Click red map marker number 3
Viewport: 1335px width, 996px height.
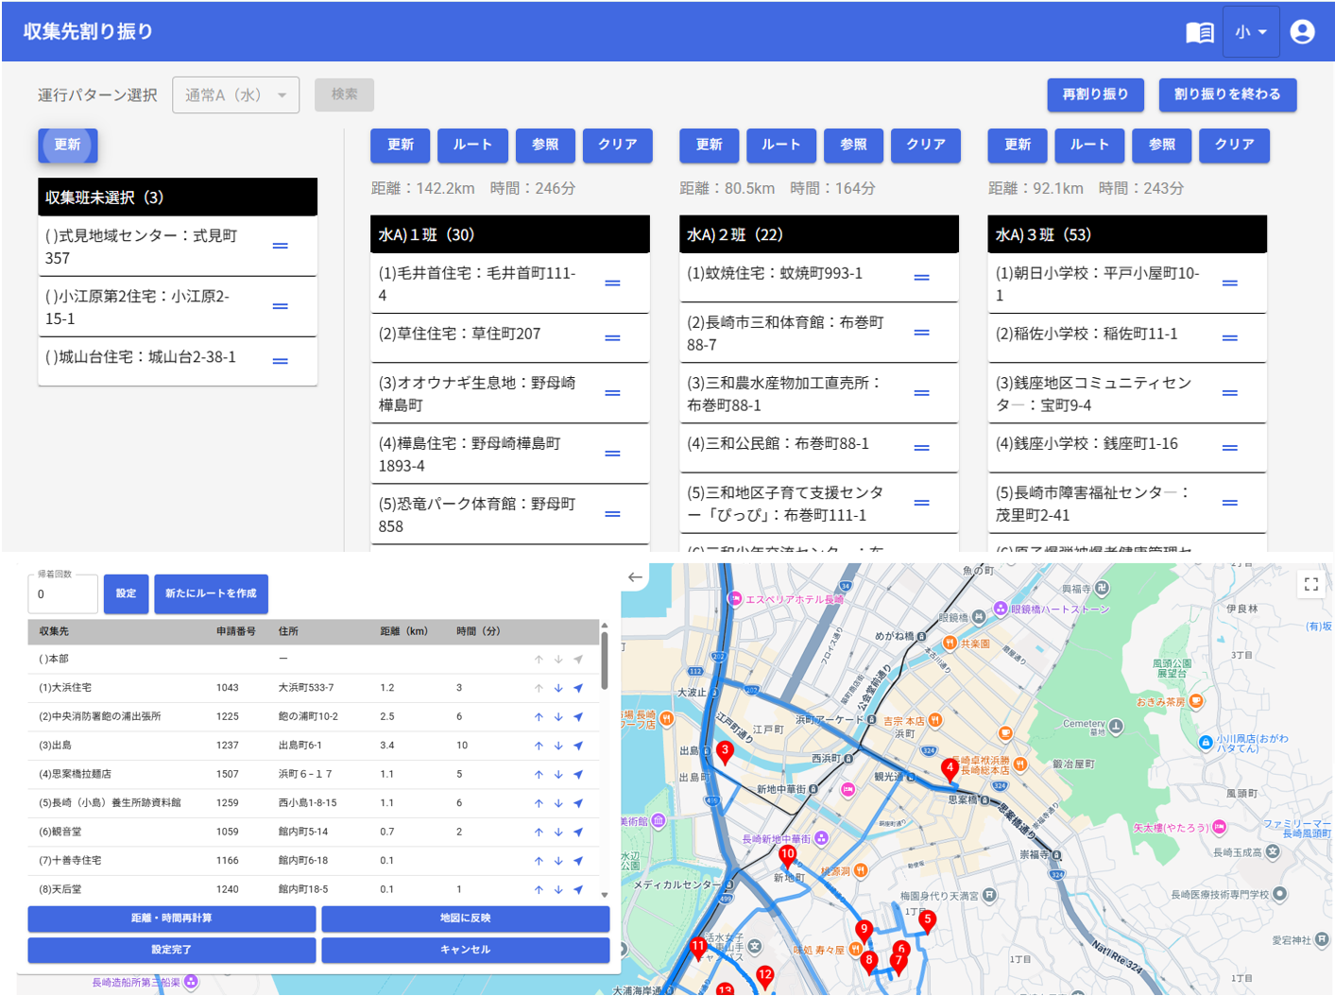[725, 752]
